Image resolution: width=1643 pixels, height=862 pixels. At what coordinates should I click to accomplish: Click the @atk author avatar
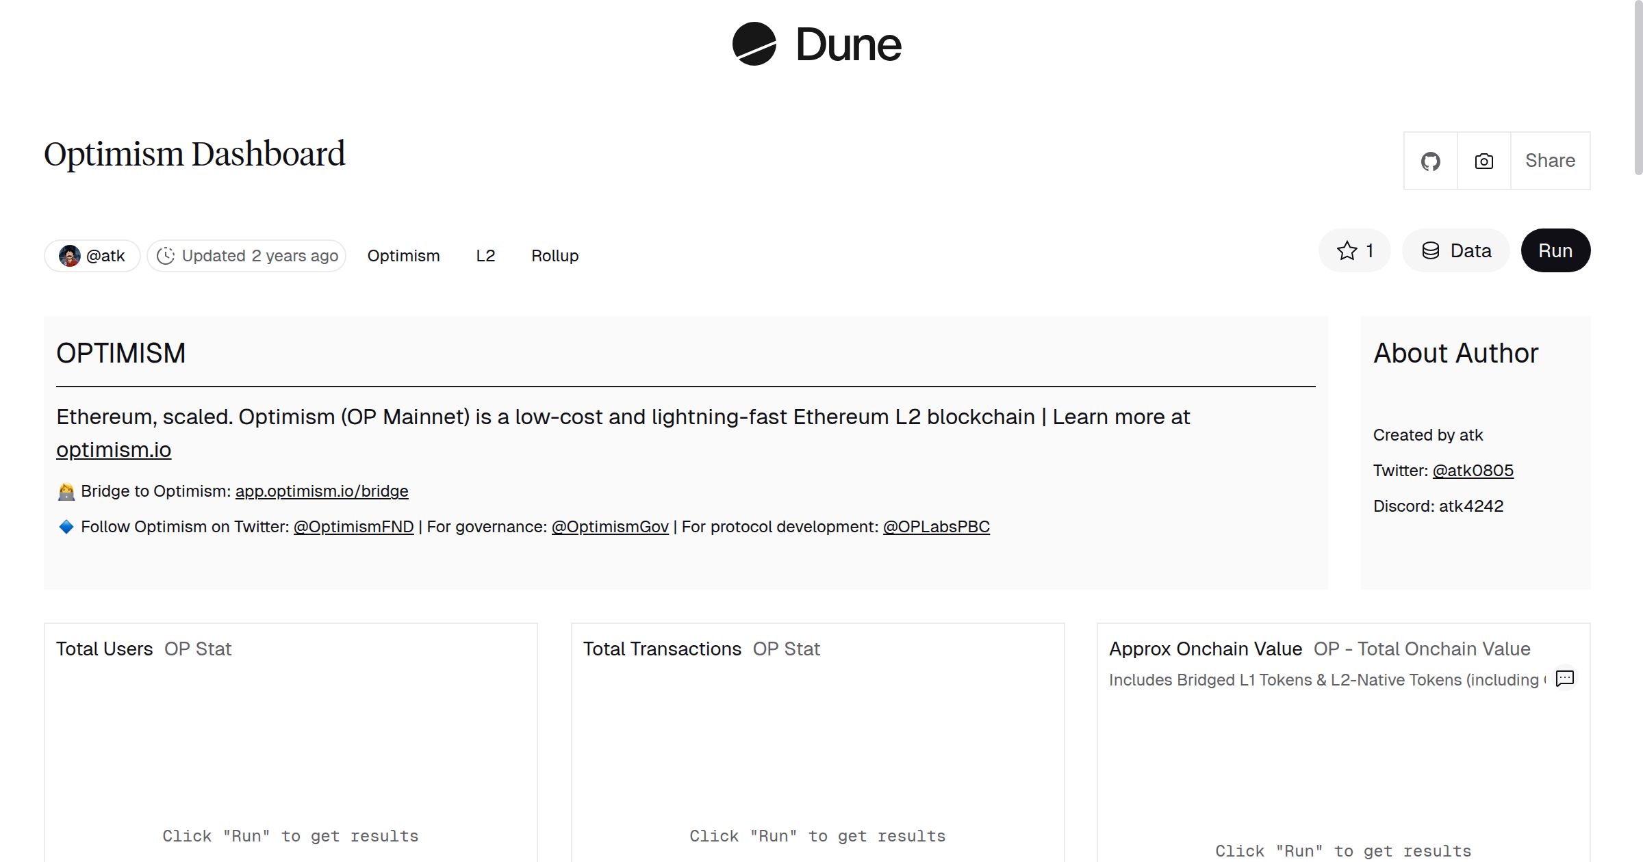[70, 256]
